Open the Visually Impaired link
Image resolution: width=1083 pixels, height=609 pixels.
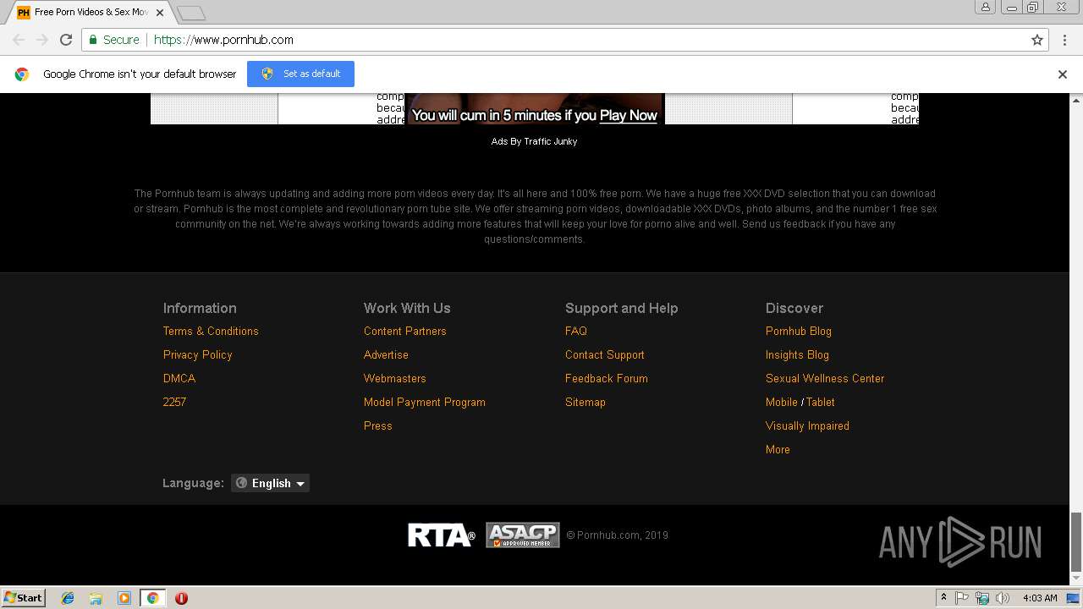tap(807, 425)
